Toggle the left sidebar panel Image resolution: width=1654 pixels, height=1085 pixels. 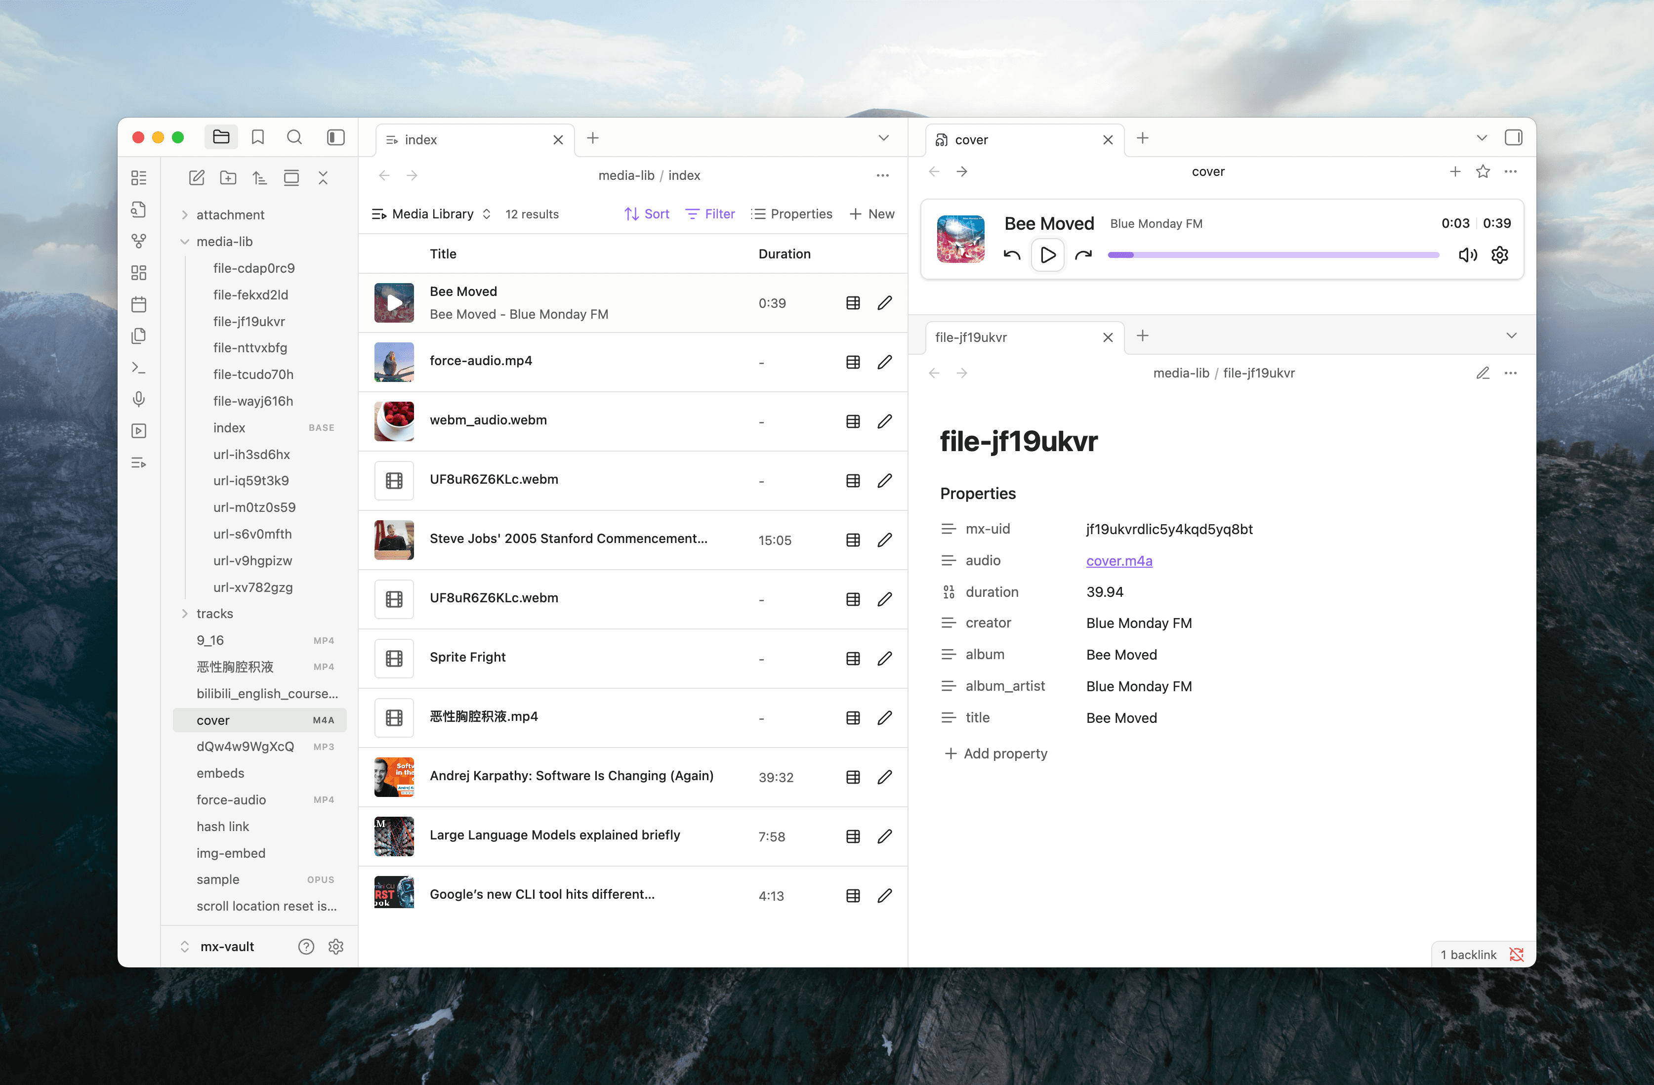pyautogui.click(x=335, y=138)
